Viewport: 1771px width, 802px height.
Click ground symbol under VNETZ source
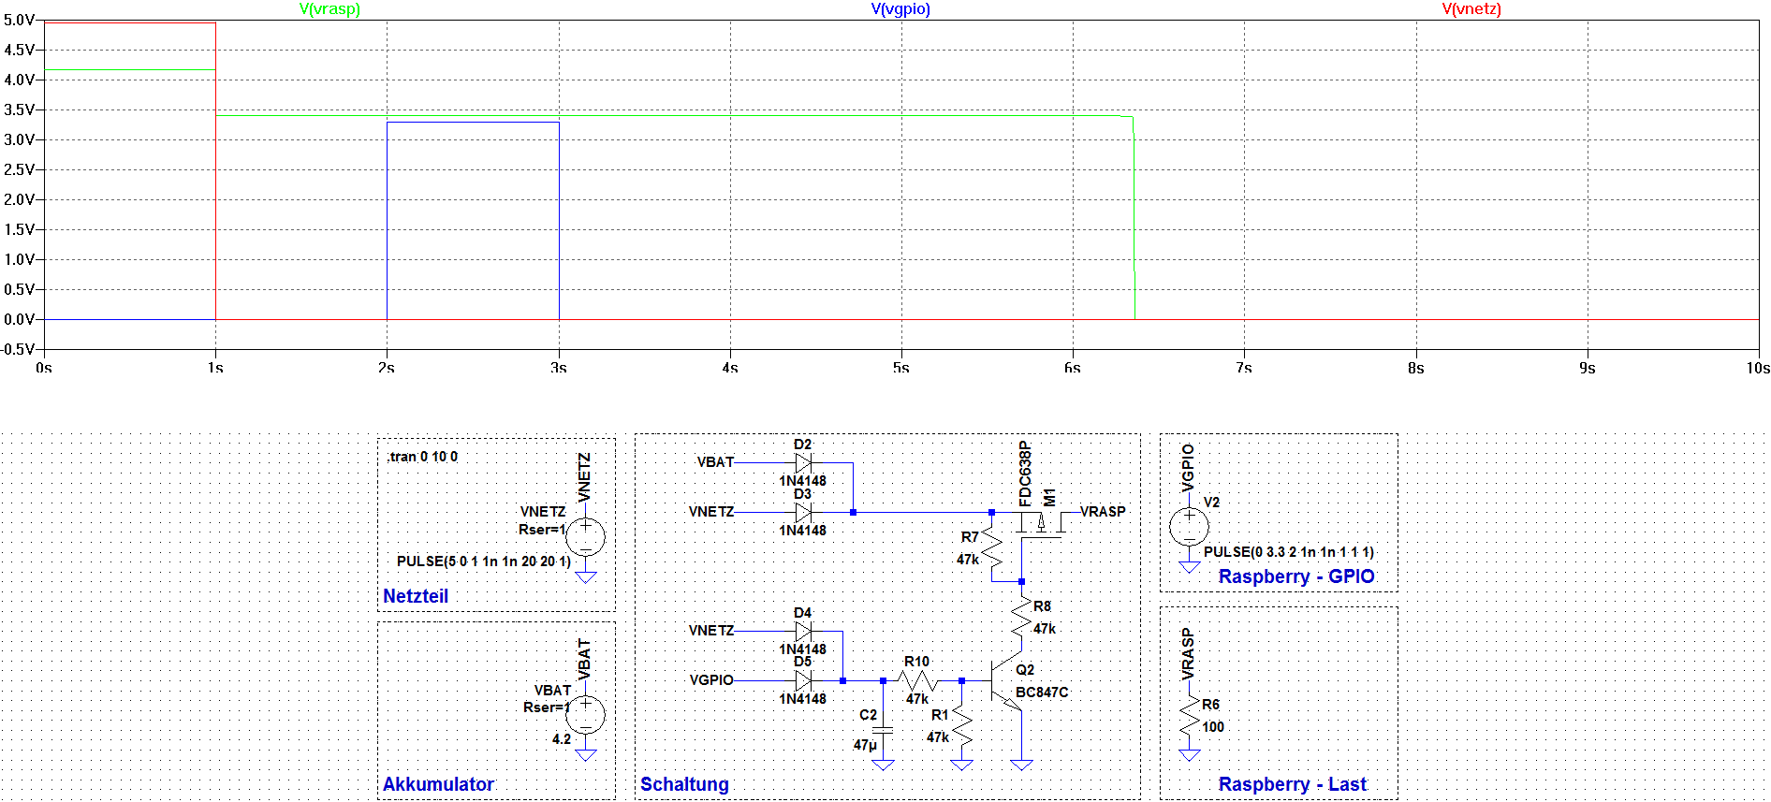[x=586, y=577]
